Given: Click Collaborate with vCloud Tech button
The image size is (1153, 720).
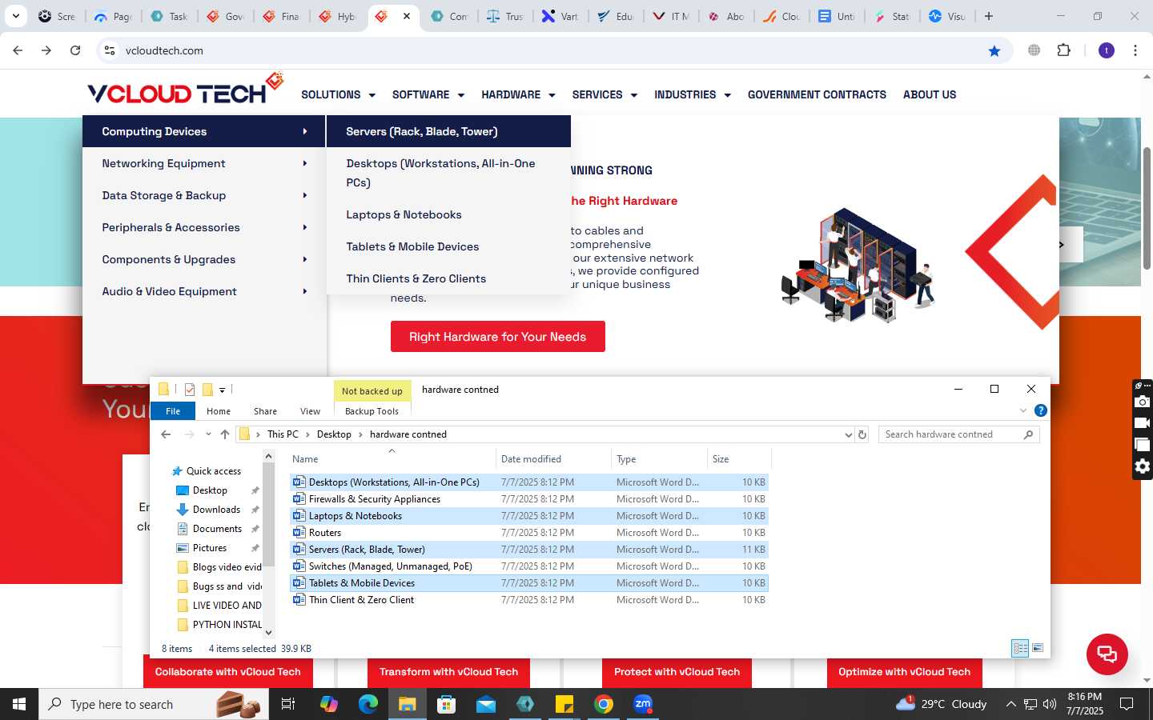Looking at the screenshot, I should (x=228, y=672).
